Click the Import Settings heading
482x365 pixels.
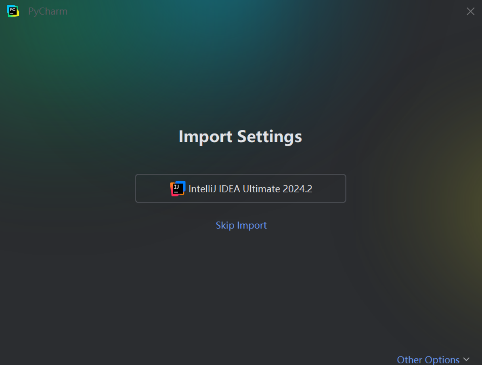(240, 137)
